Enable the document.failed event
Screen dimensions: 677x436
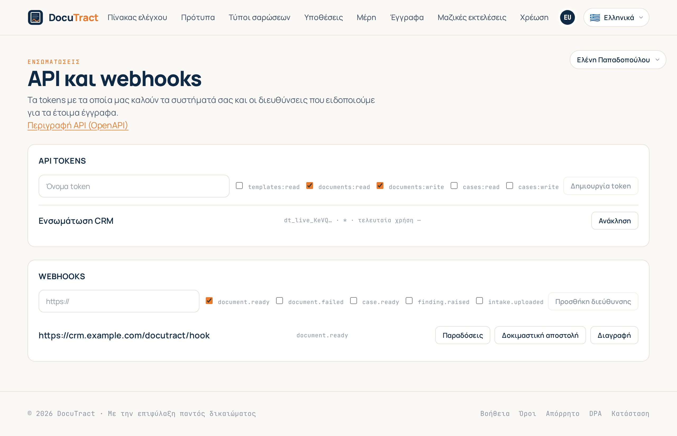coord(280,301)
